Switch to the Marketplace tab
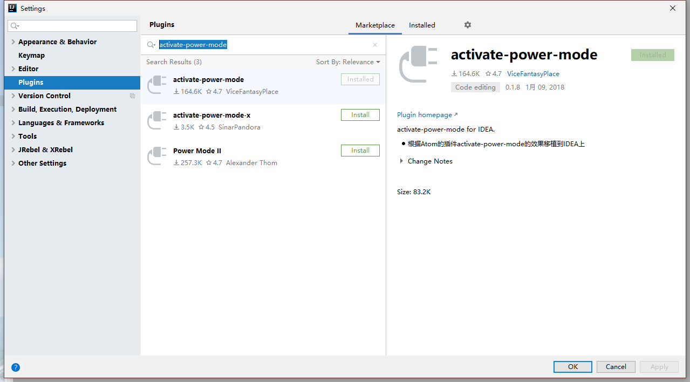690x382 pixels. 375,25
